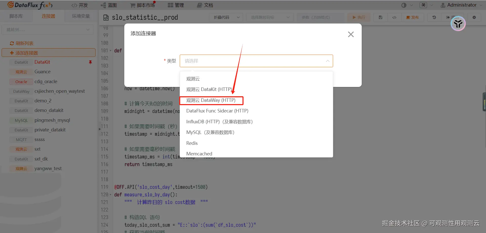The image size is (486, 233).
Task: Click the '# 构造DQL 语句' comment line
Action: pos(142,218)
